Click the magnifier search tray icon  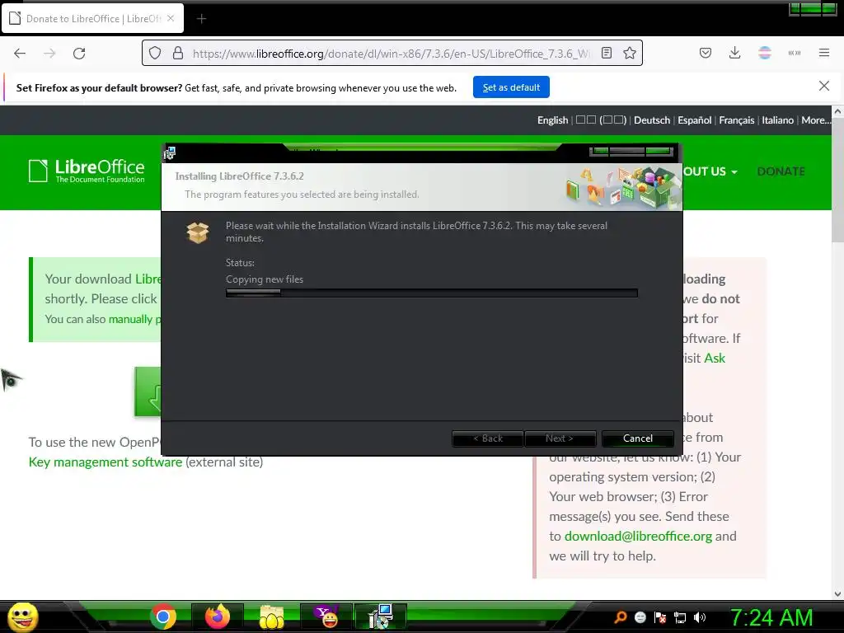pyautogui.click(x=621, y=617)
